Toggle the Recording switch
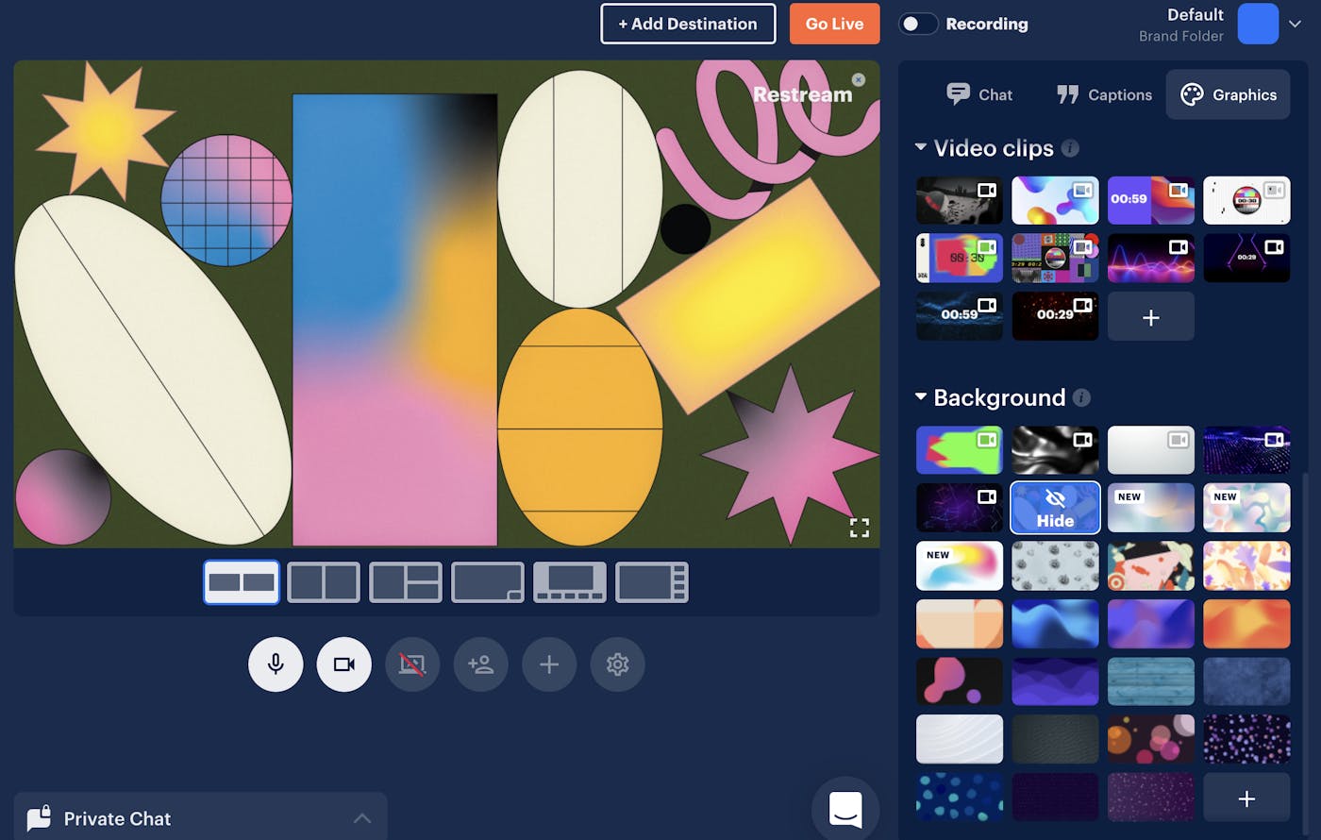 tap(918, 24)
